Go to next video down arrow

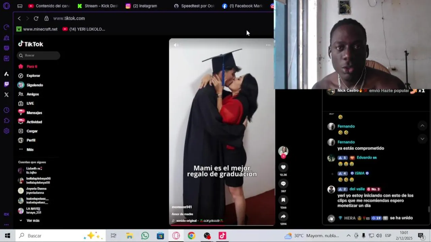pyautogui.click(x=422, y=139)
